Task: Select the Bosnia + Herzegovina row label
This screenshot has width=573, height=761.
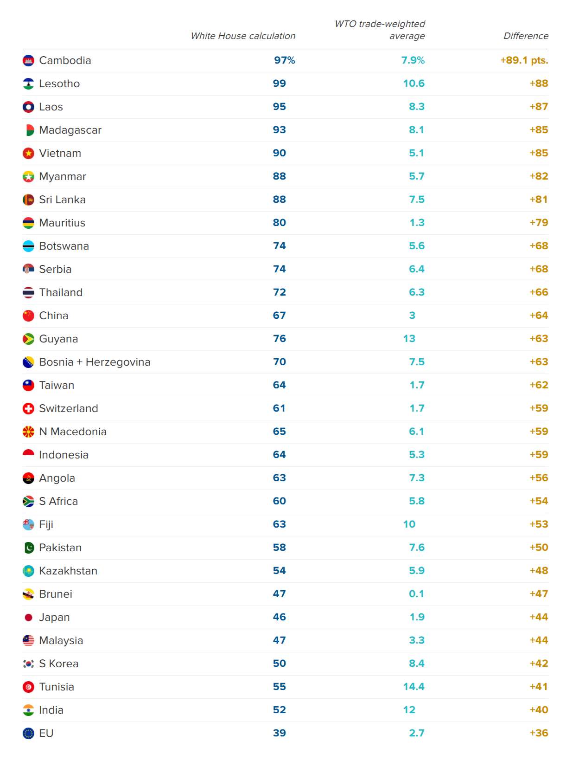Action: click(95, 362)
